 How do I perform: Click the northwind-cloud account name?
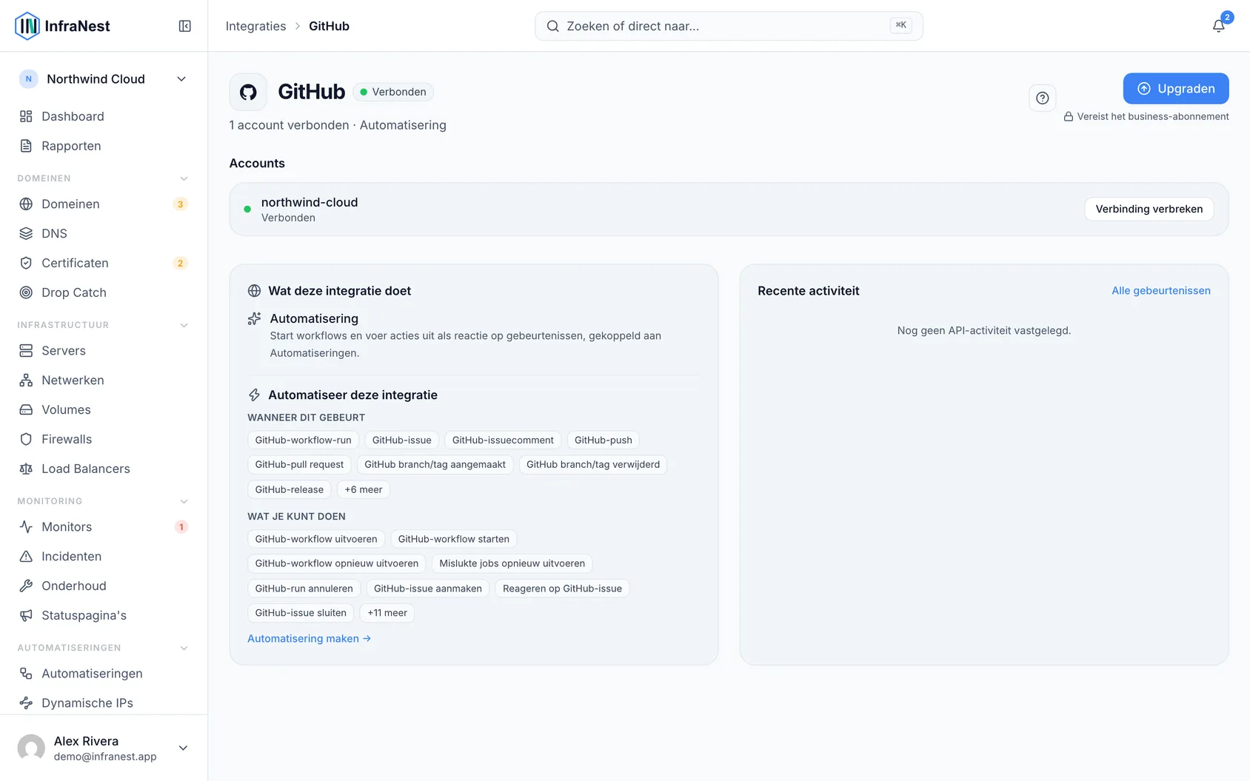pos(310,202)
